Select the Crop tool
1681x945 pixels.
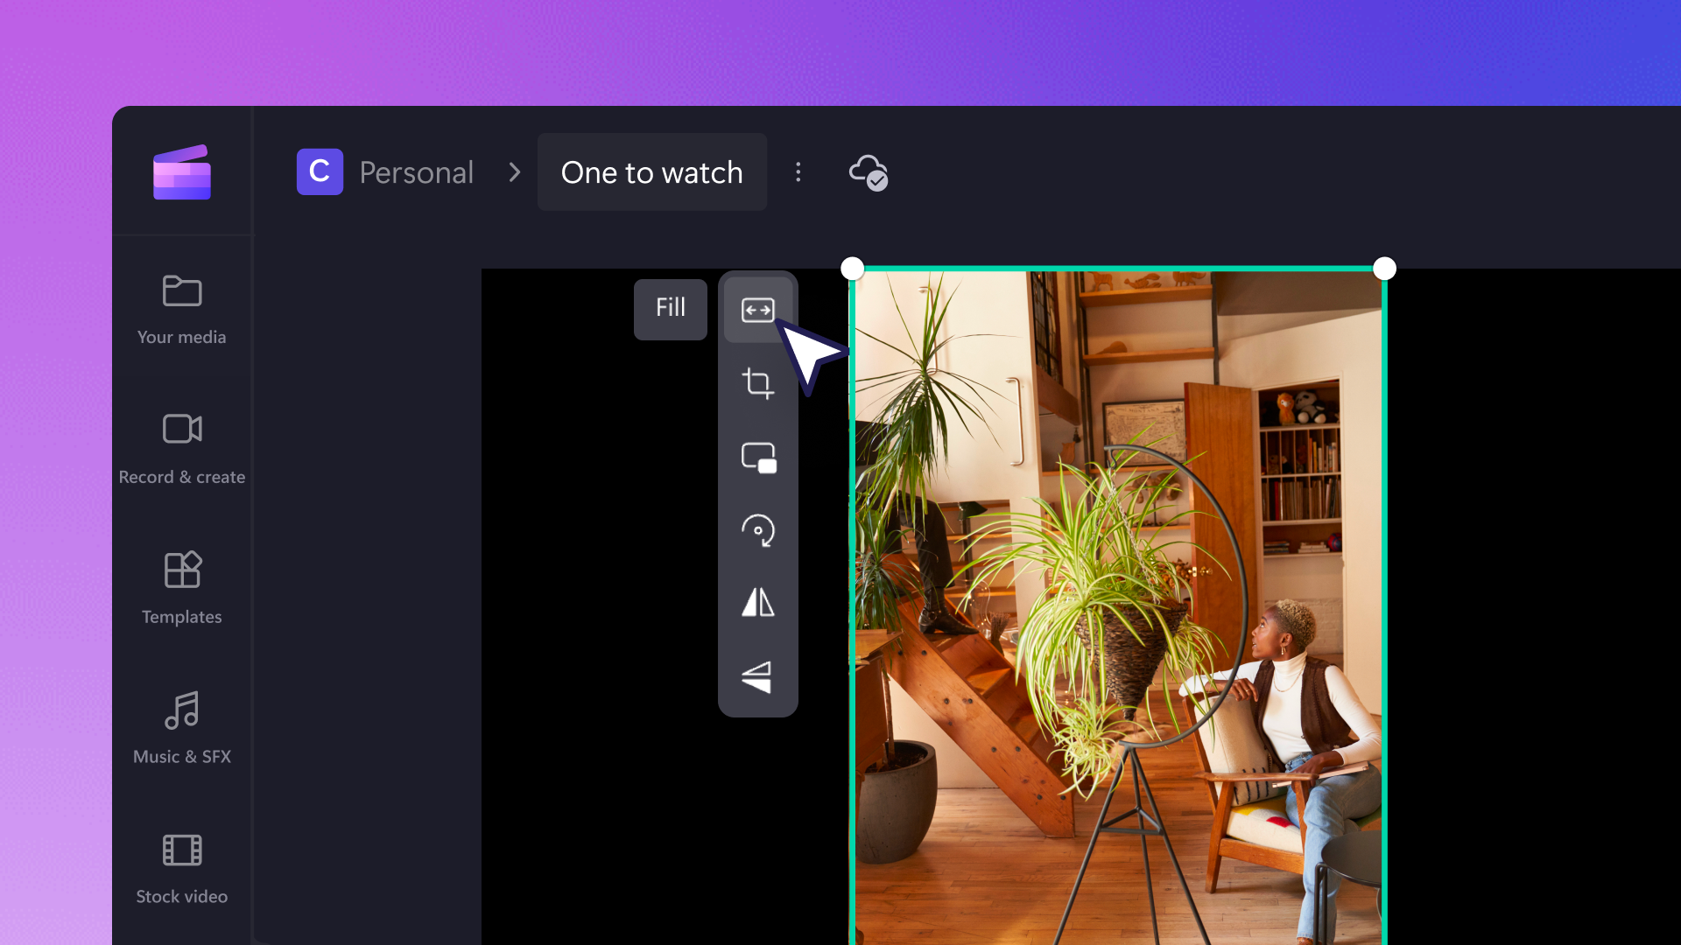(x=758, y=383)
